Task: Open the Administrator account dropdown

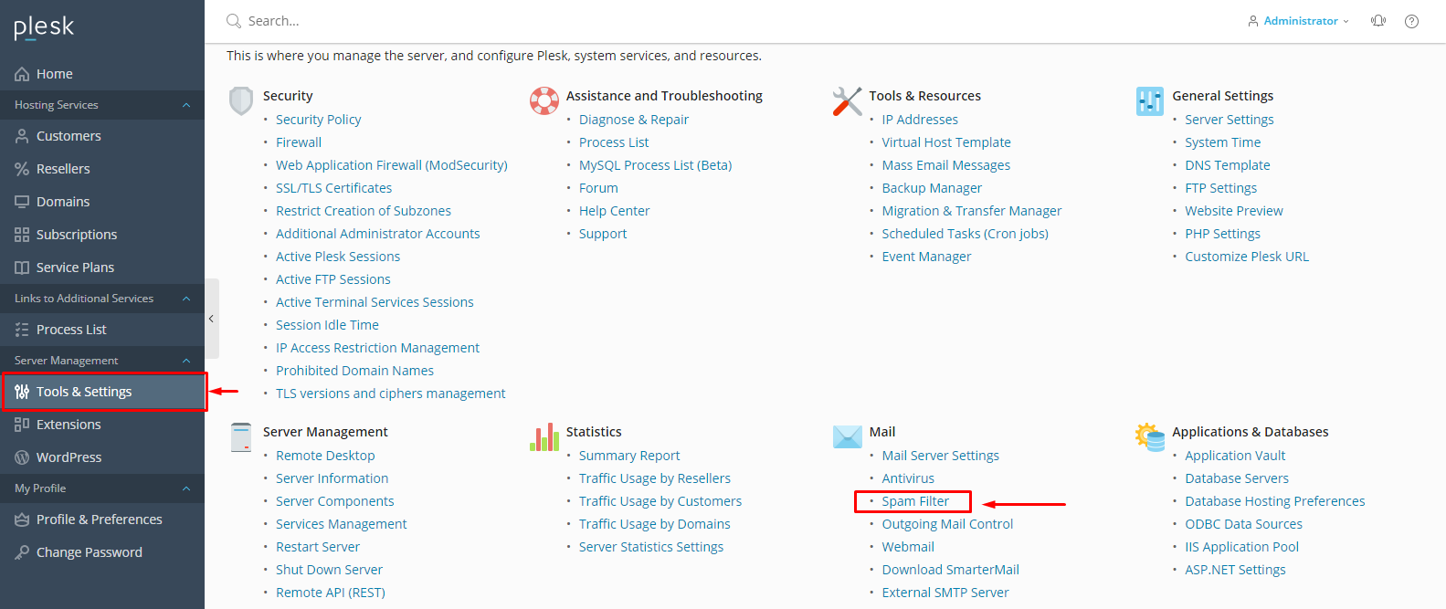Action: pyautogui.click(x=1298, y=21)
